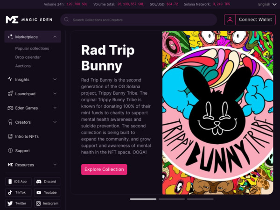The width and height of the screenshot is (280, 210).
Task: Collapse the Marketplace menu chevron
Action: tap(55, 37)
